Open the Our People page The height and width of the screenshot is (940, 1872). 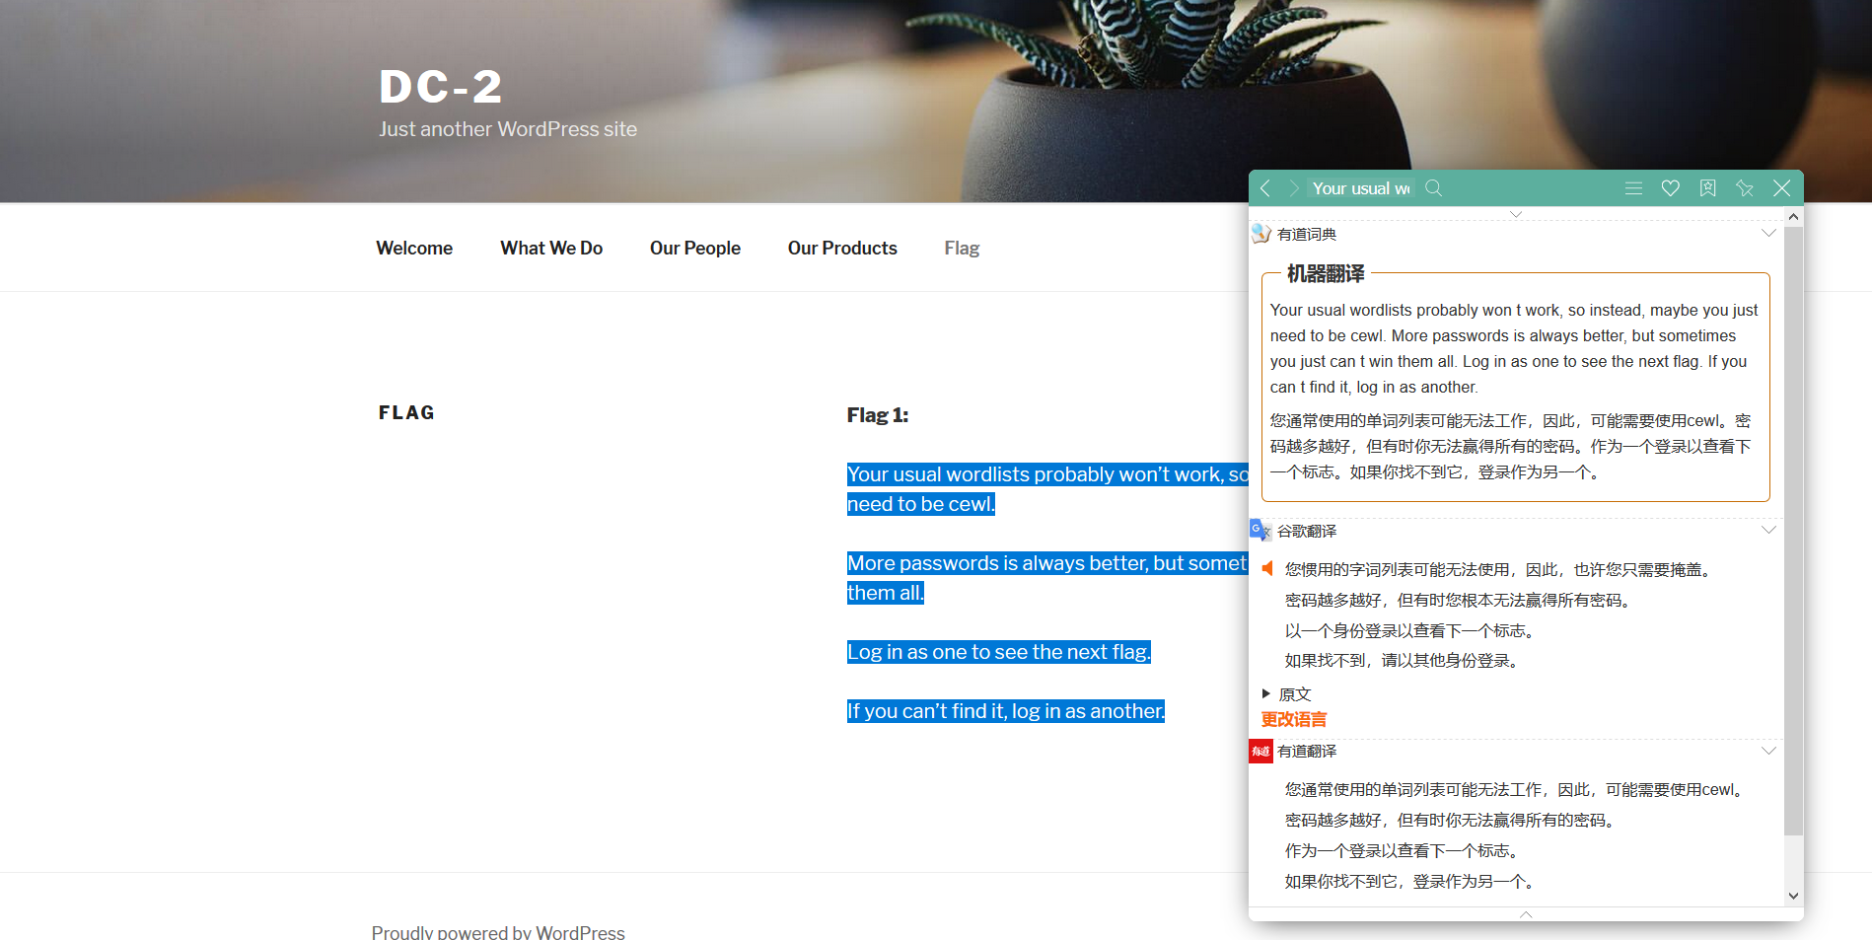[695, 249]
